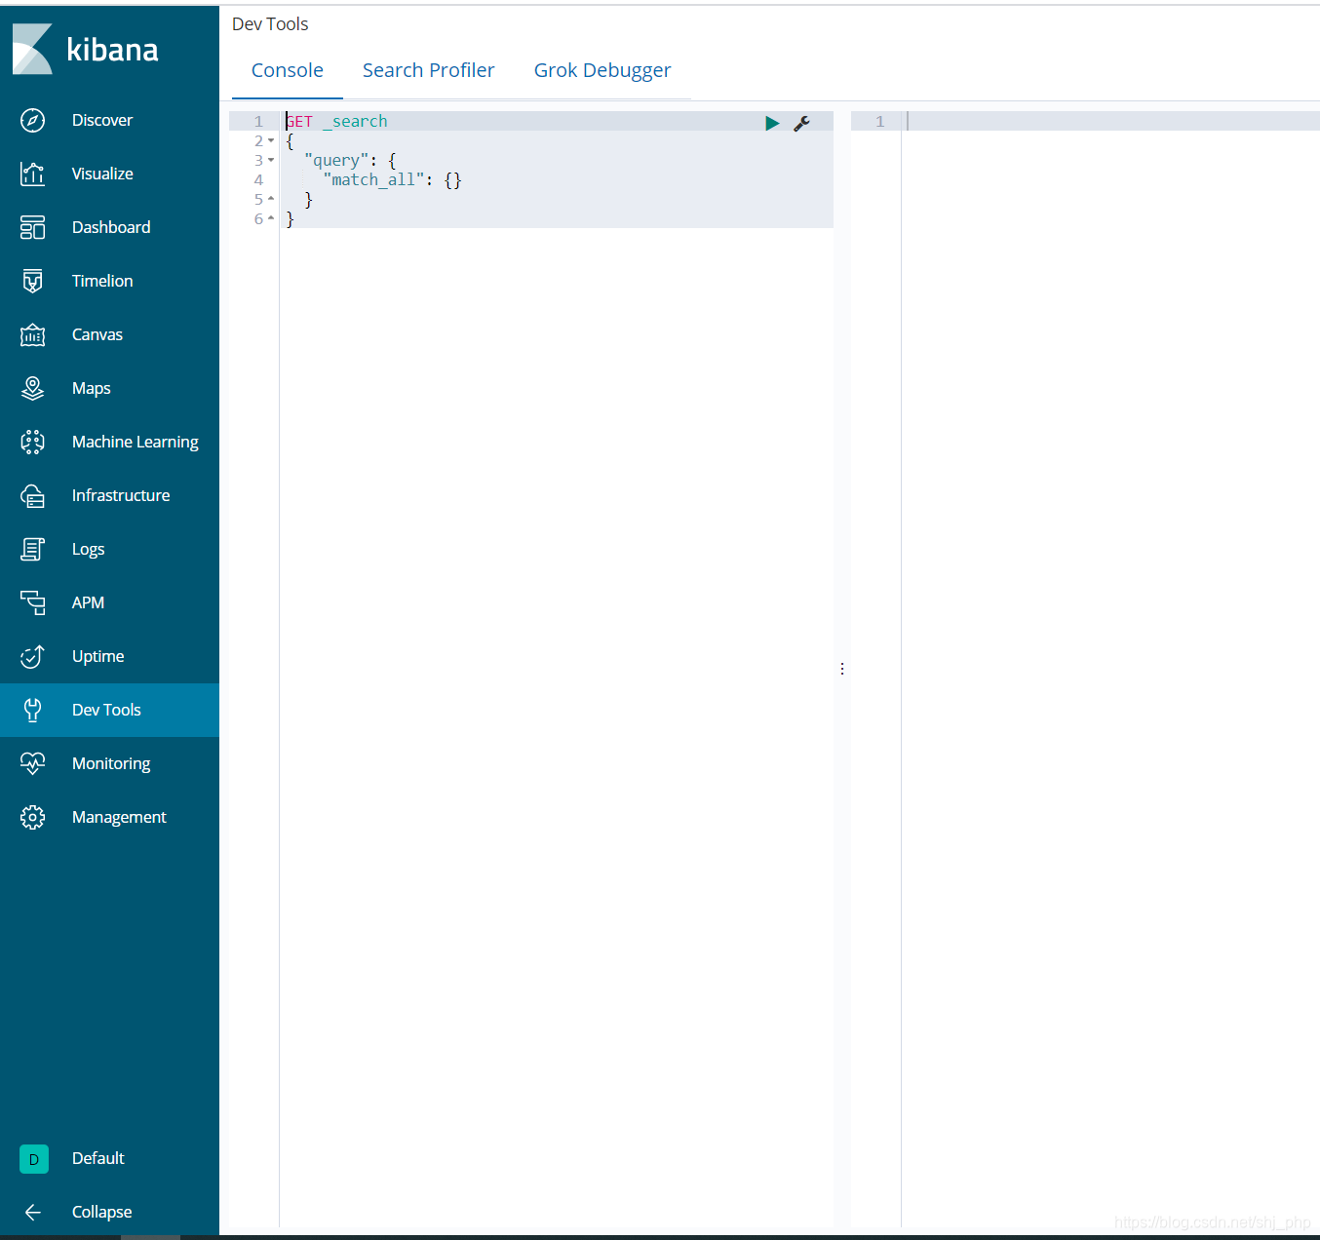Open the Timelion icon
The height and width of the screenshot is (1240, 1320).
[32, 281]
